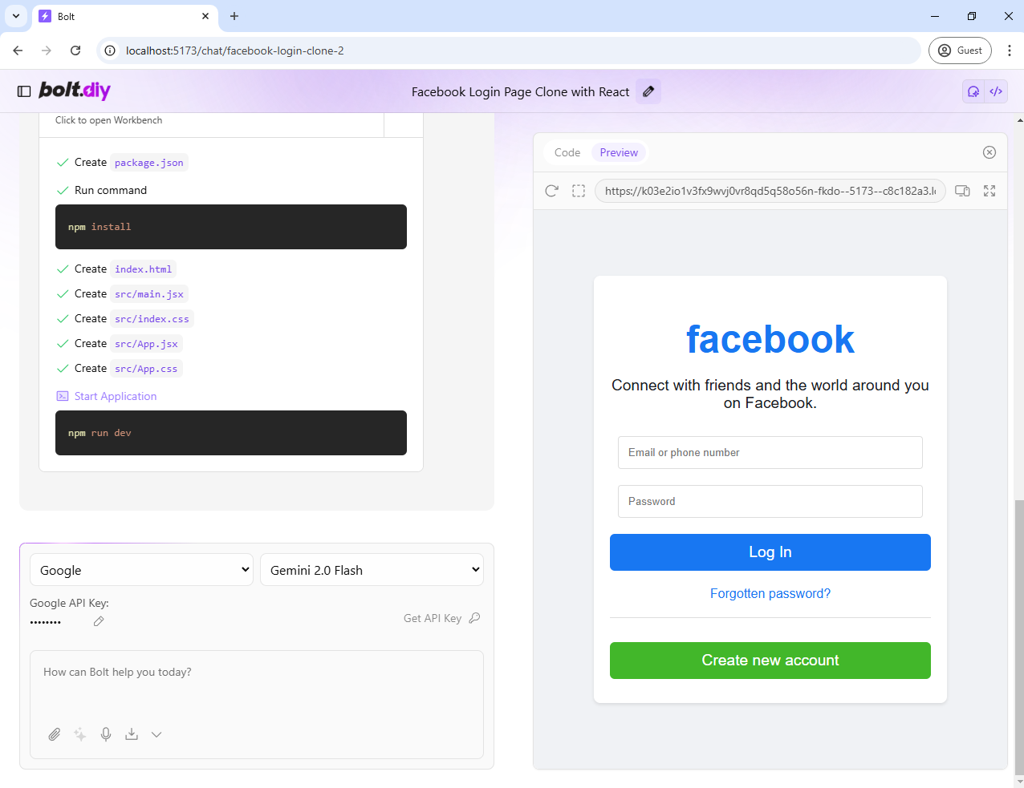Export chat with the download icon

[x=132, y=734]
